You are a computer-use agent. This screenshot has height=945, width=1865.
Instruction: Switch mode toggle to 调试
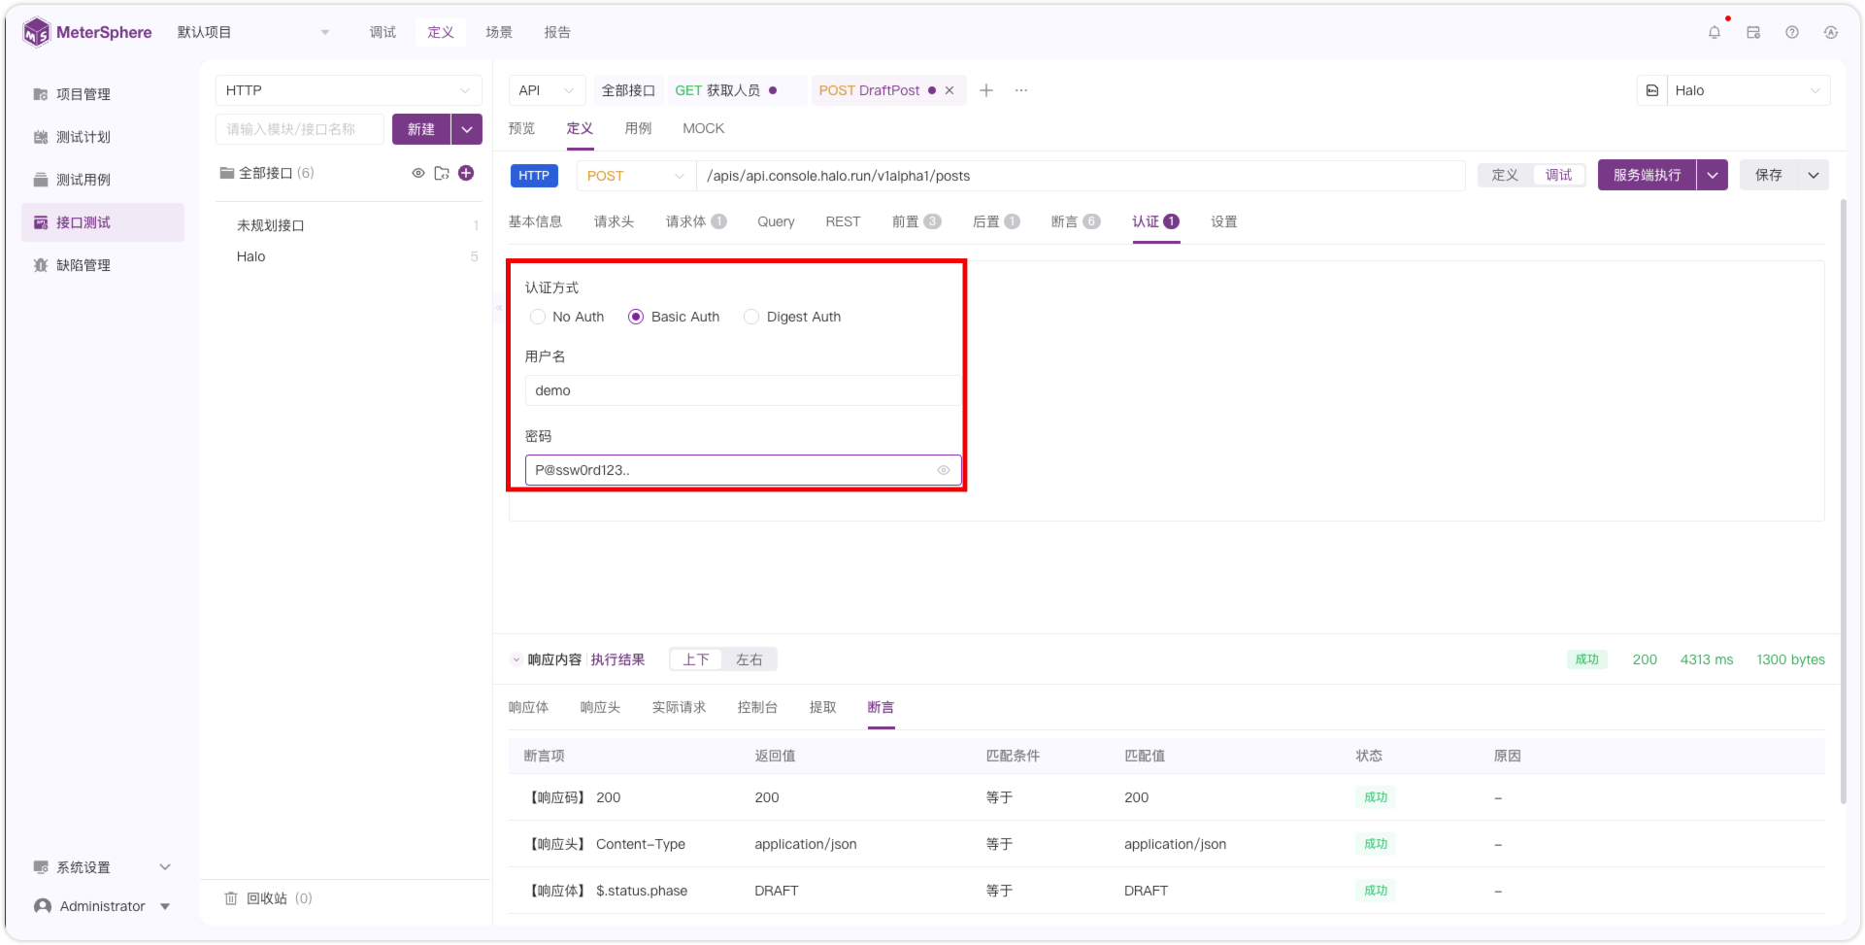[1558, 175]
